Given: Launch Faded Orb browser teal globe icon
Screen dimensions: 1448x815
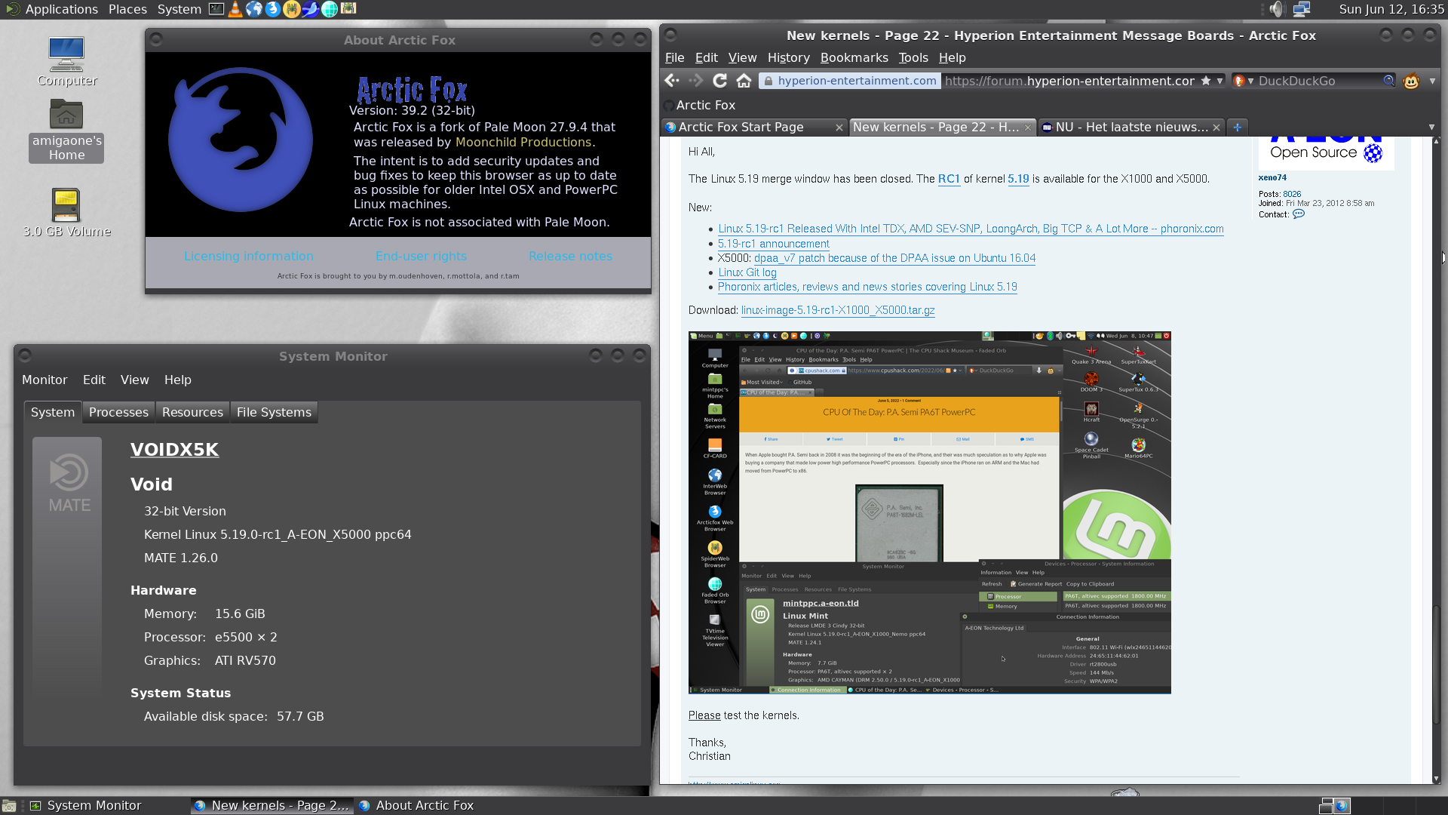Looking at the screenshot, I should click(330, 9).
